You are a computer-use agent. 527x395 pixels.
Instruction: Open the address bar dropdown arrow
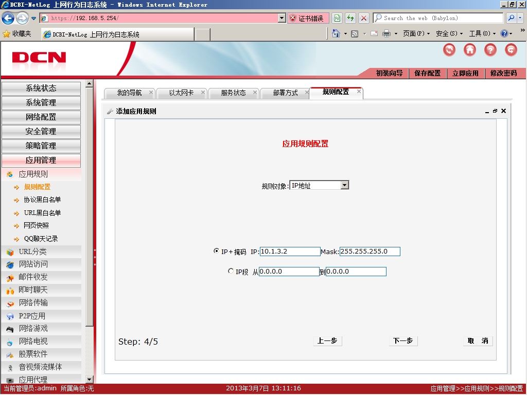pyautogui.click(x=282, y=18)
